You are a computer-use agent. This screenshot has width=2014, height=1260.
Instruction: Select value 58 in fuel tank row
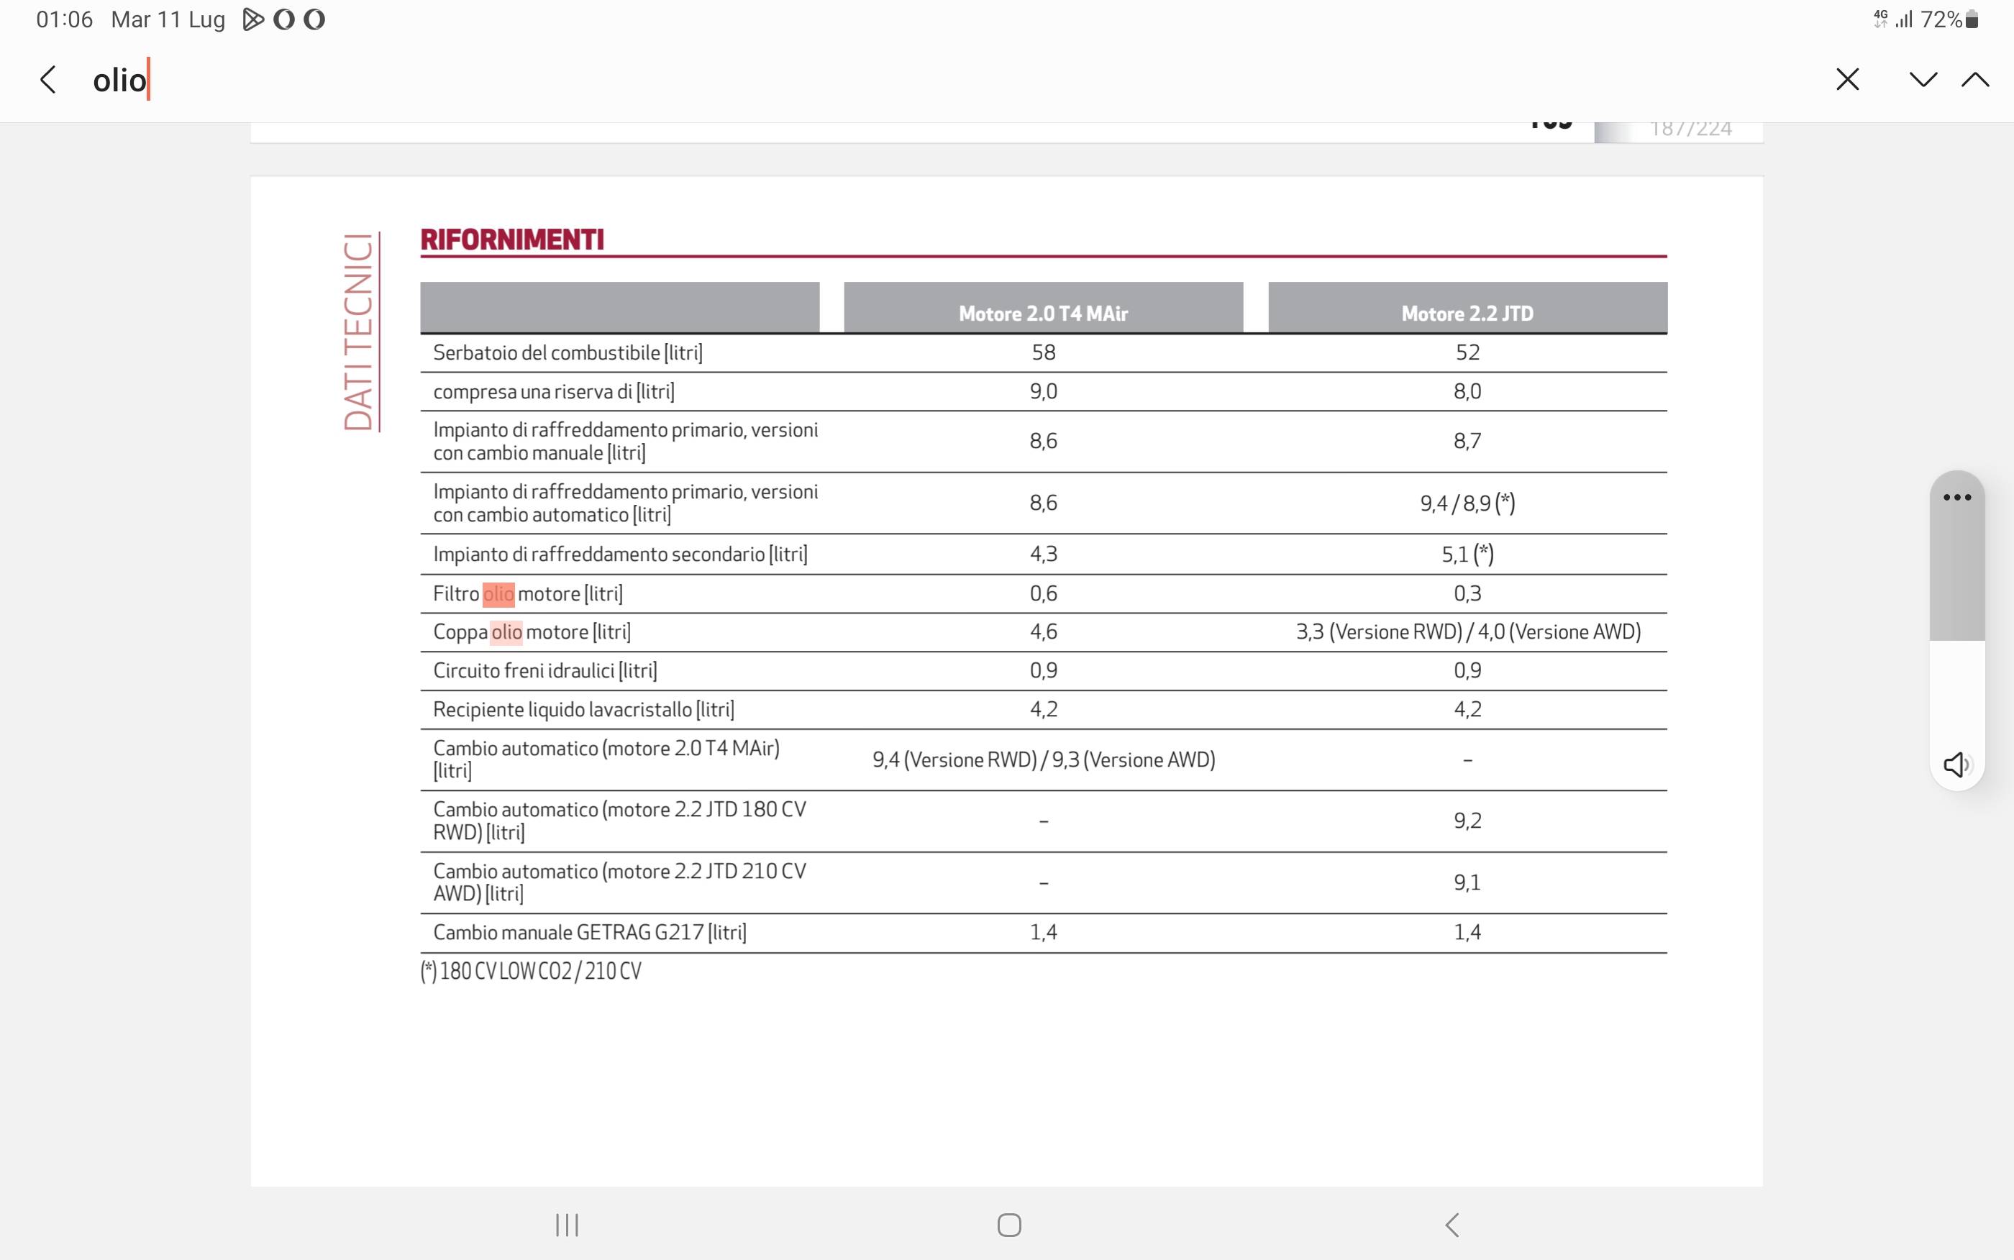(x=1043, y=352)
